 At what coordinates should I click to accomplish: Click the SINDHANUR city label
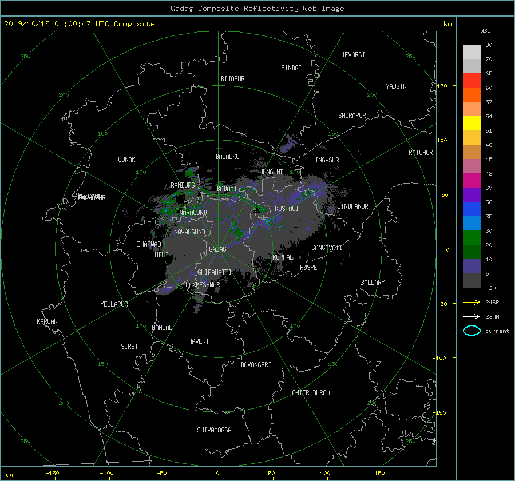click(352, 206)
